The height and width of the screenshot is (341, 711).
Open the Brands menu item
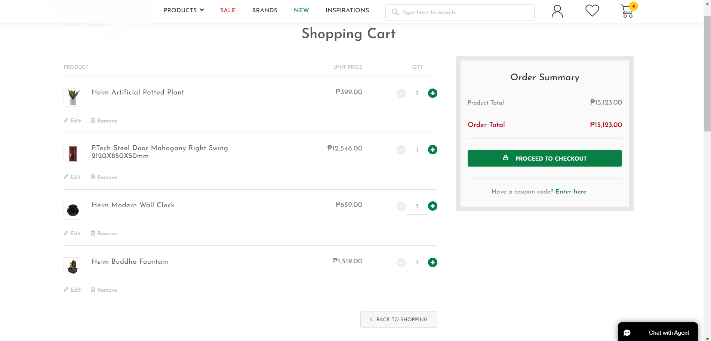click(x=265, y=10)
